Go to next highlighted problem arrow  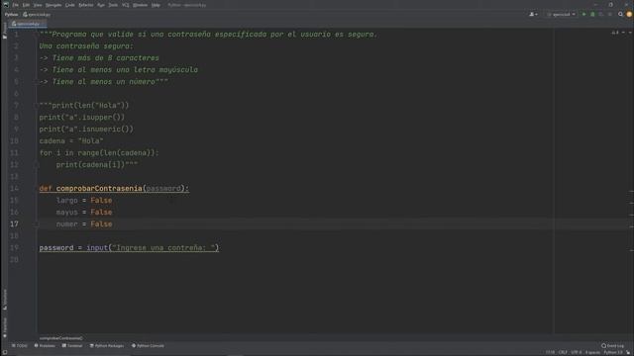click(x=630, y=33)
